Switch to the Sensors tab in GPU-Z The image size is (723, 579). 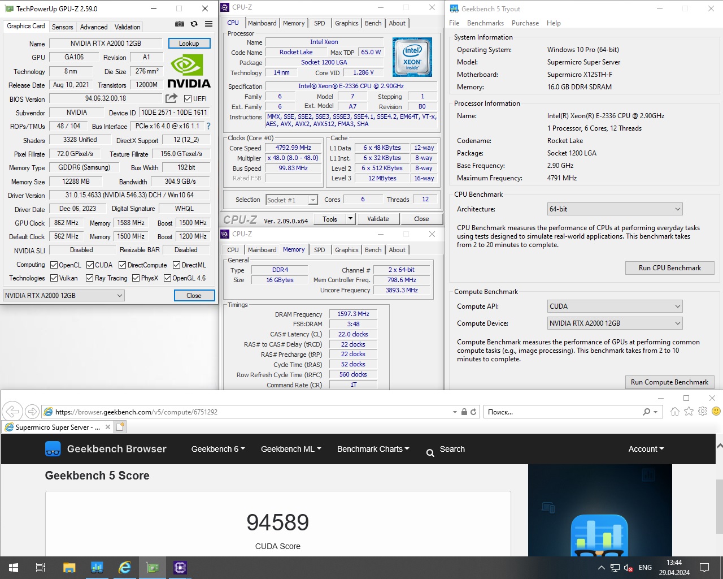(62, 27)
